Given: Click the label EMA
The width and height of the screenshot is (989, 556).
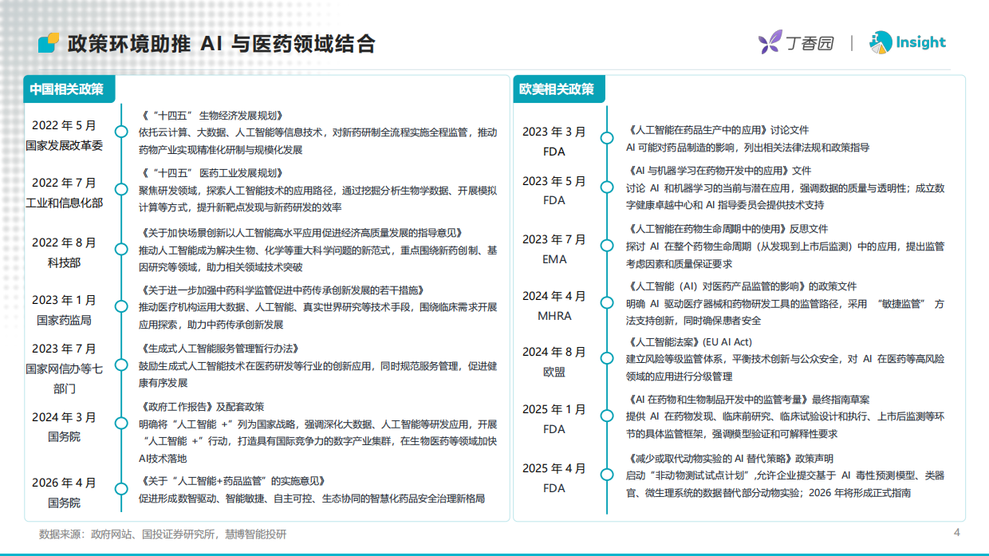Looking at the screenshot, I should click(554, 259).
